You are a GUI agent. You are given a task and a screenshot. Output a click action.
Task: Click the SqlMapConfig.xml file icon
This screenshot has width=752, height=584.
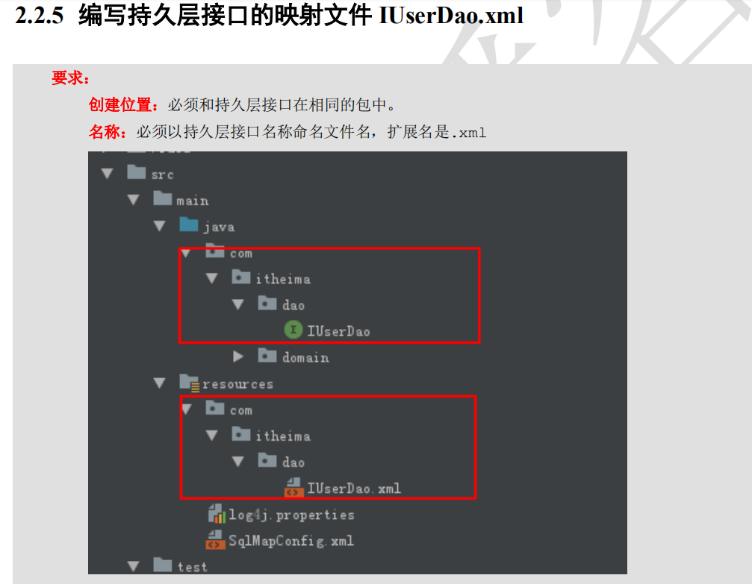pos(215,540)
